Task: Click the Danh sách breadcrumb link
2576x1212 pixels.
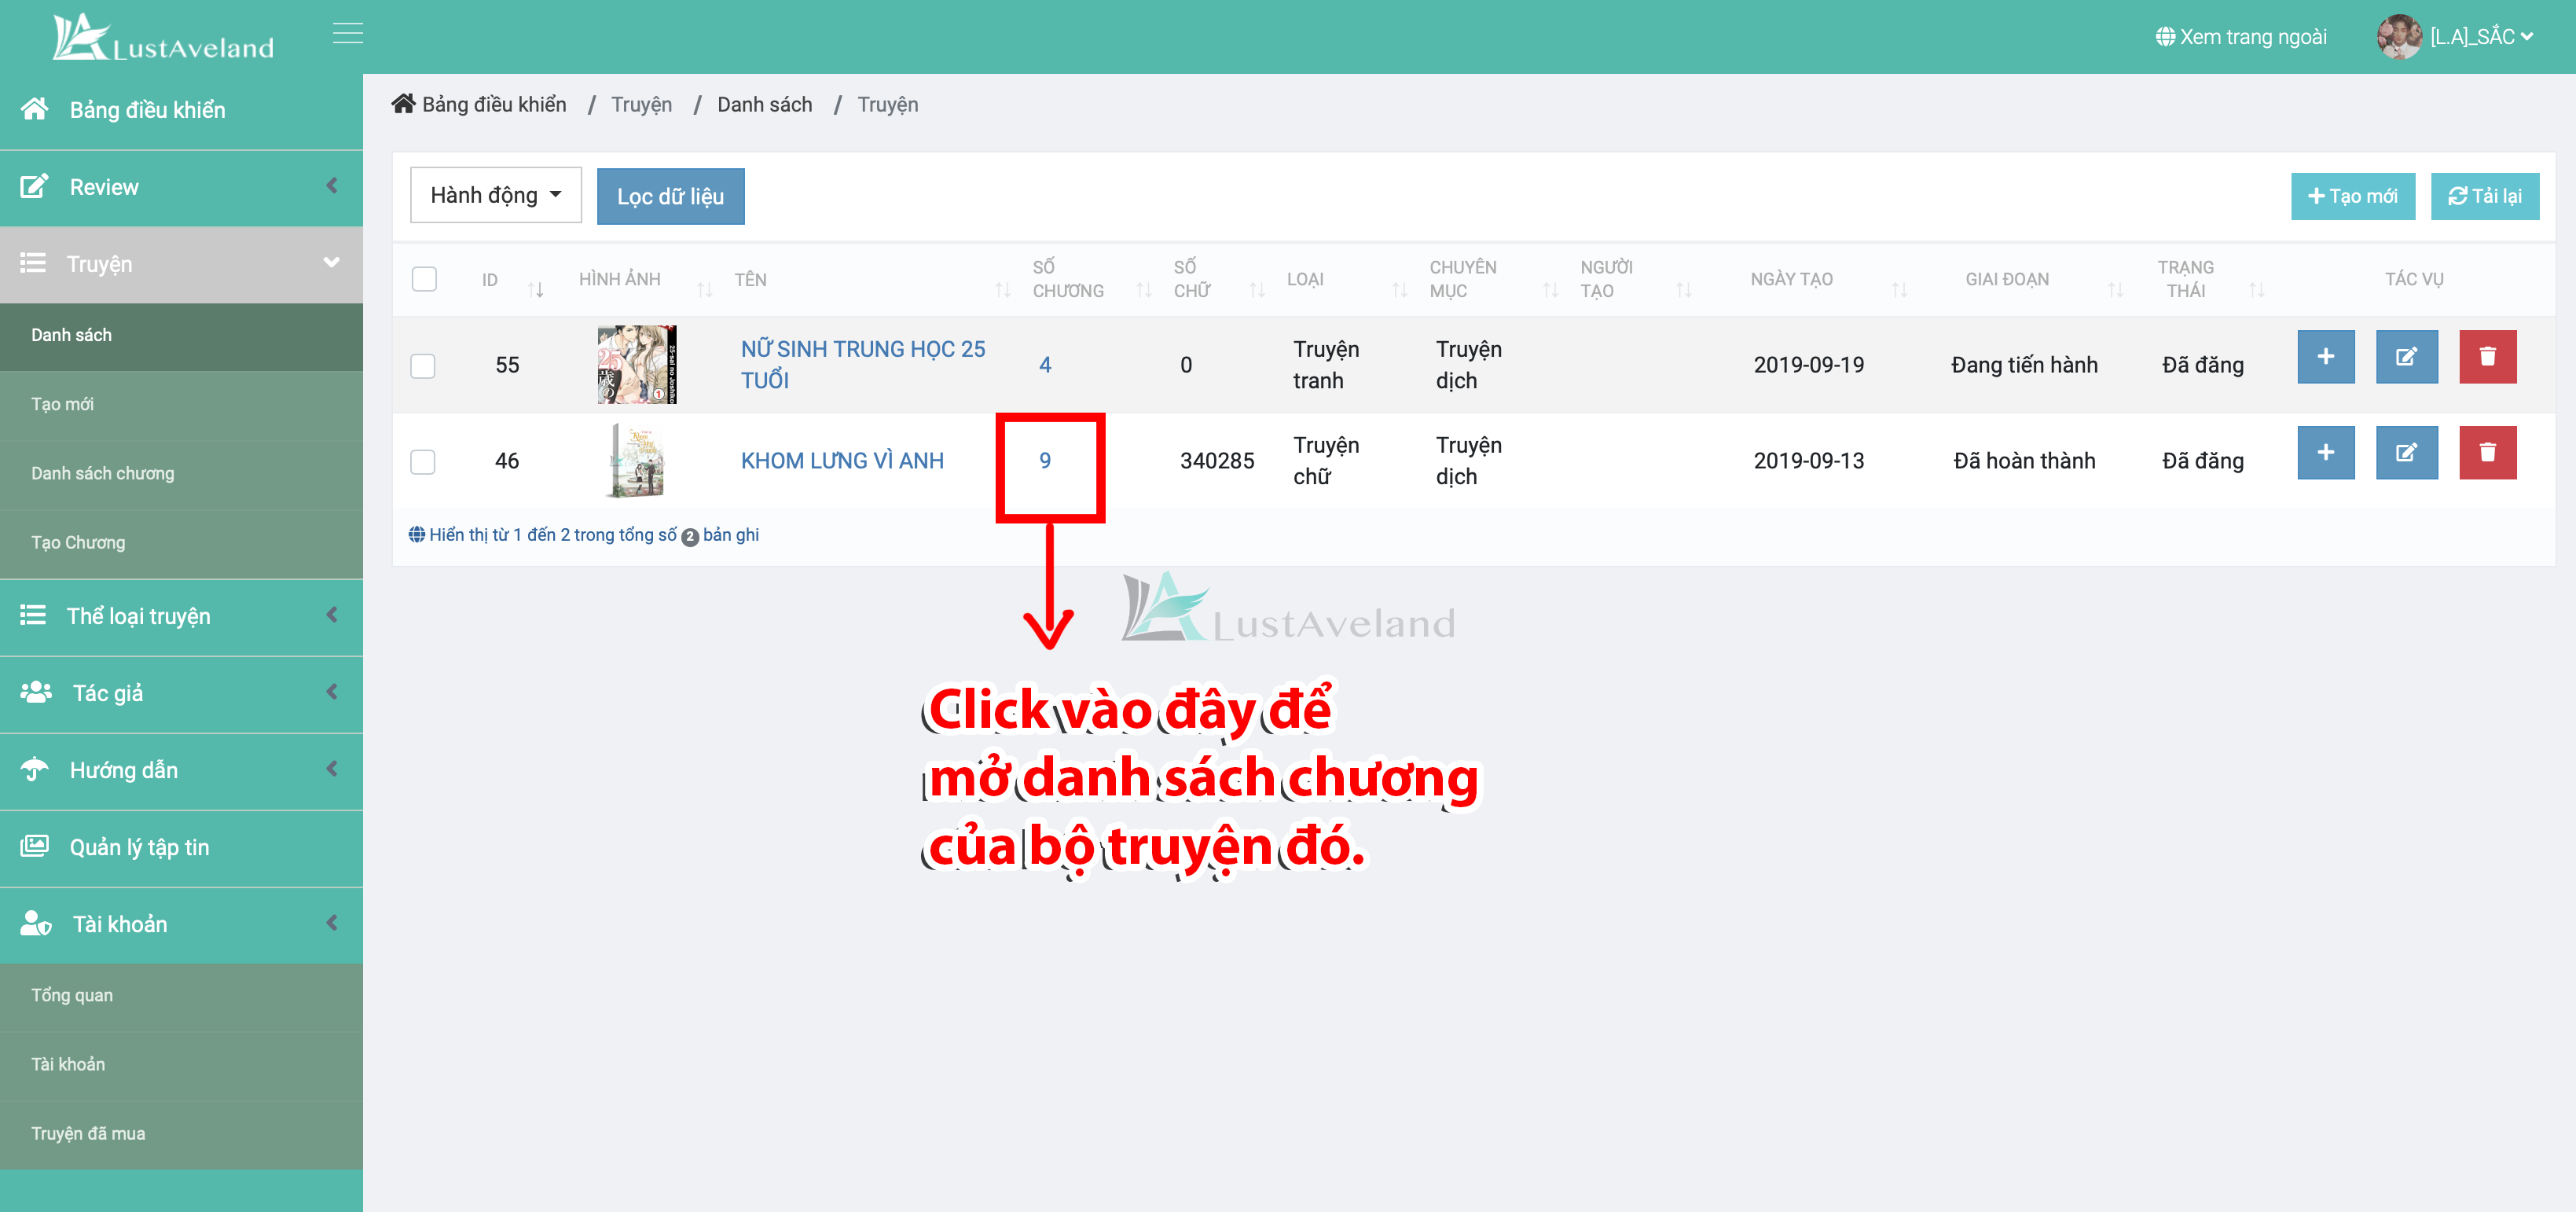Action: click(764, 104)
